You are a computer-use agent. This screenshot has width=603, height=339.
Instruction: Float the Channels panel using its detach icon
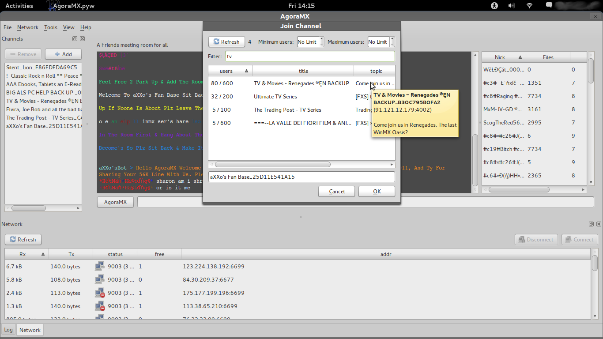75,39
